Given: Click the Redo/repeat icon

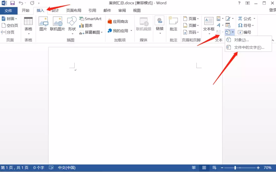Looking at the screenshot, I should pyautogui.click(x=32, y=3).
